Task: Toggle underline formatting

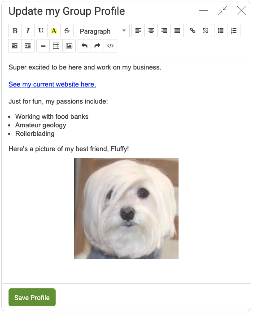Action: 41,30
